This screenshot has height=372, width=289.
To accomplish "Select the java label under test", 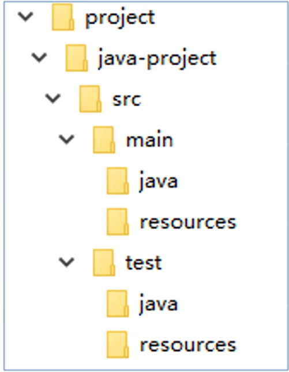I will tap(158, 305).
